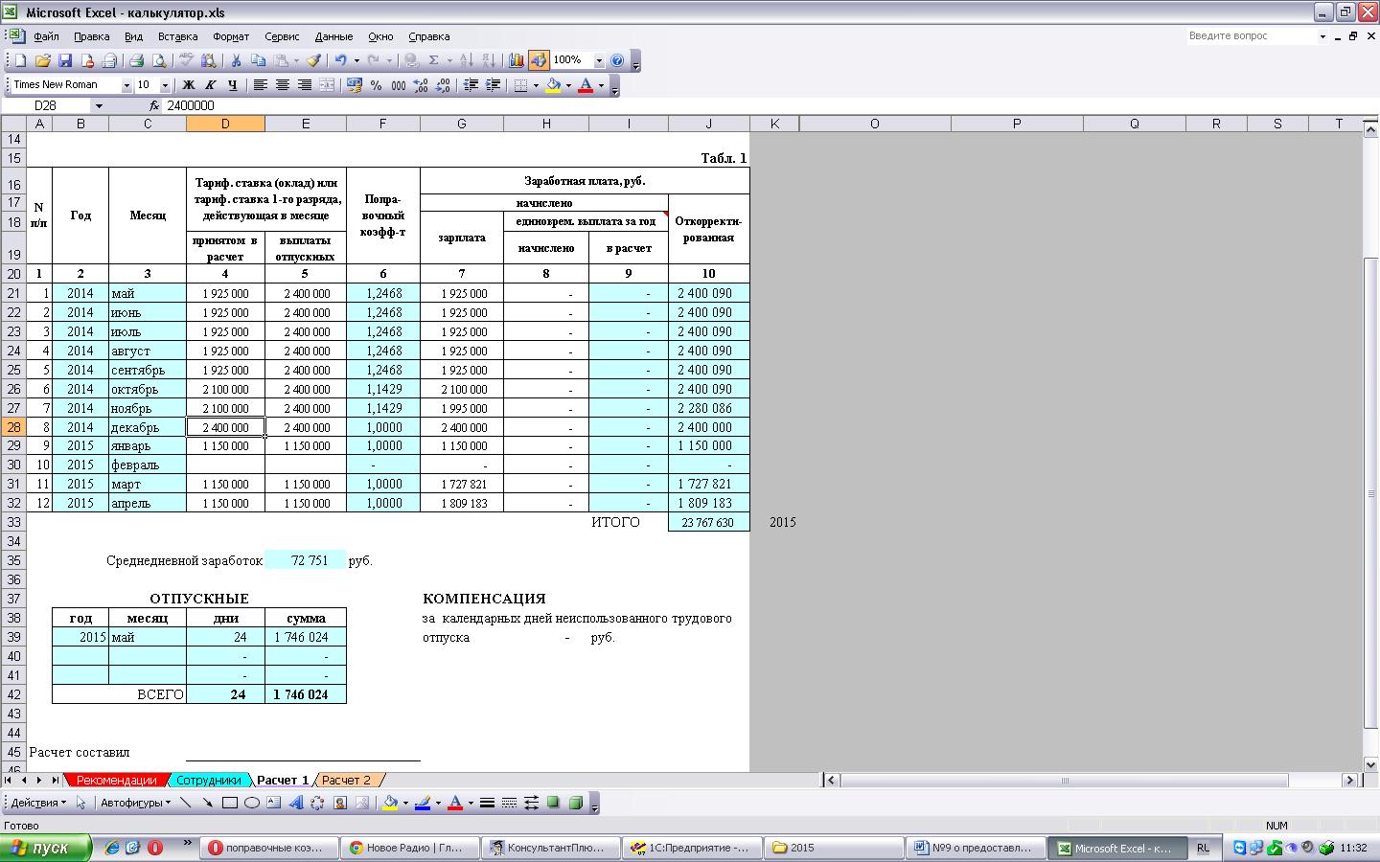Switch to Новое Радио browser taskbar button
The height and width of the screenshot is (862, 1380).
[409, 848]
